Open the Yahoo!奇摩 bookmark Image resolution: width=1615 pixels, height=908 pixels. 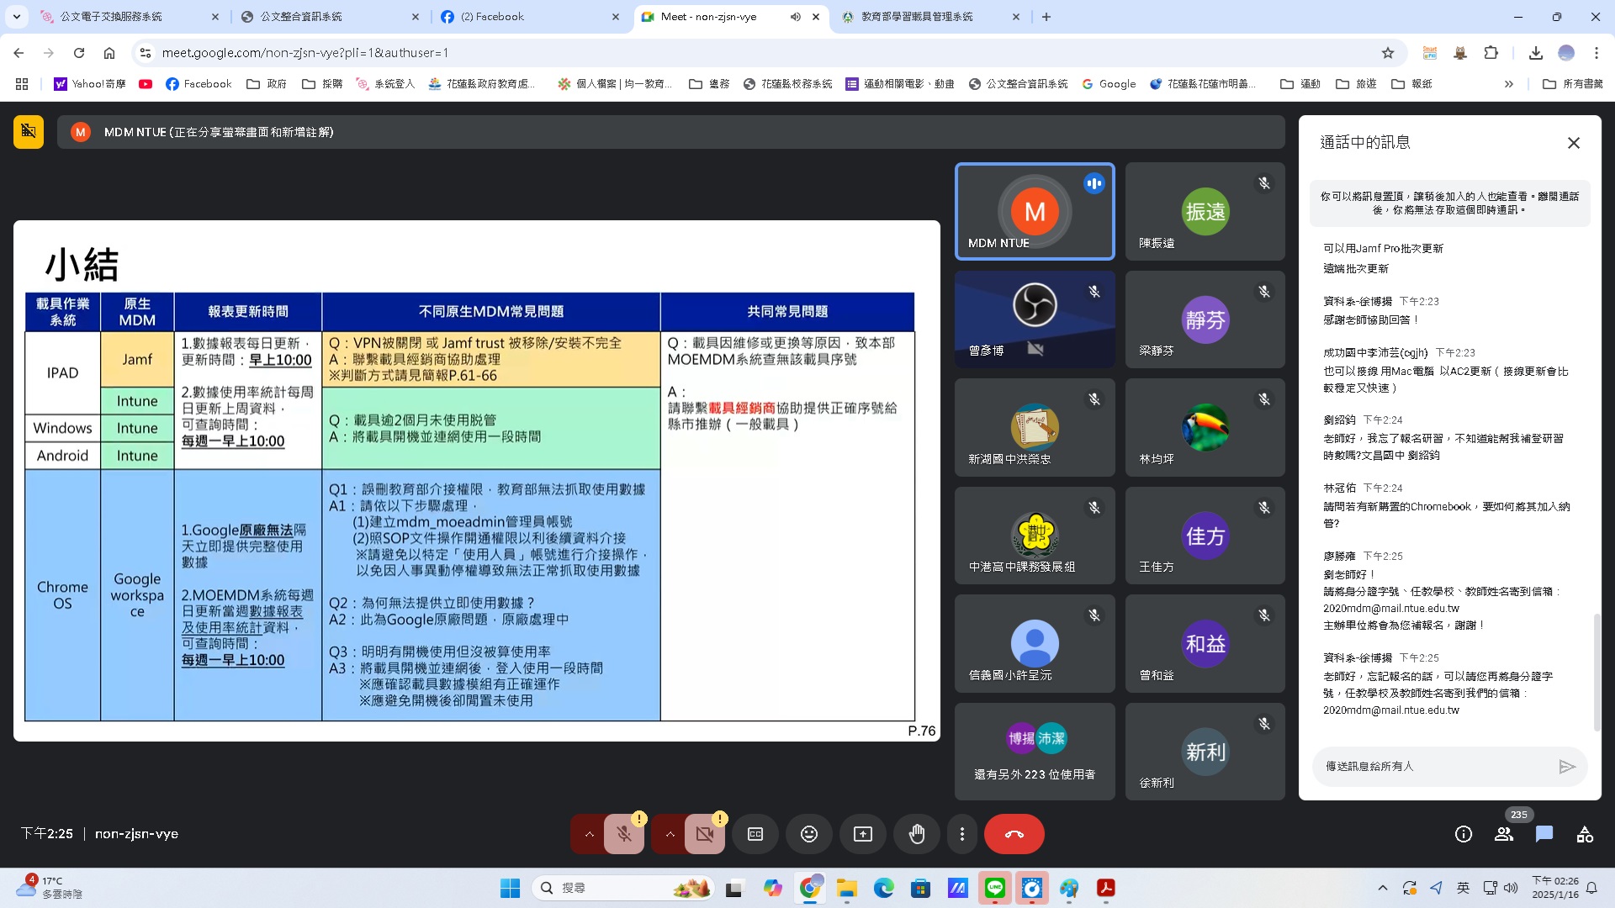(x=90, y=84)
